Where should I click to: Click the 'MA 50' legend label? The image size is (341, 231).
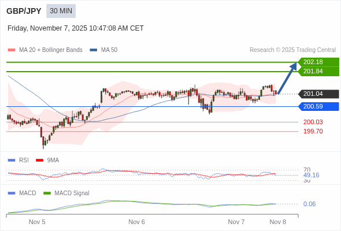pyautogui.click(x=109, y=50)
